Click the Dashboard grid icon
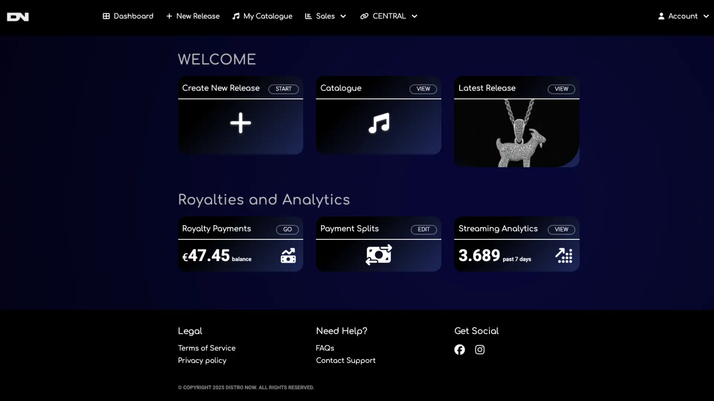Image resolution: width=714 pixels, height=401 pixels. (106, 16)
